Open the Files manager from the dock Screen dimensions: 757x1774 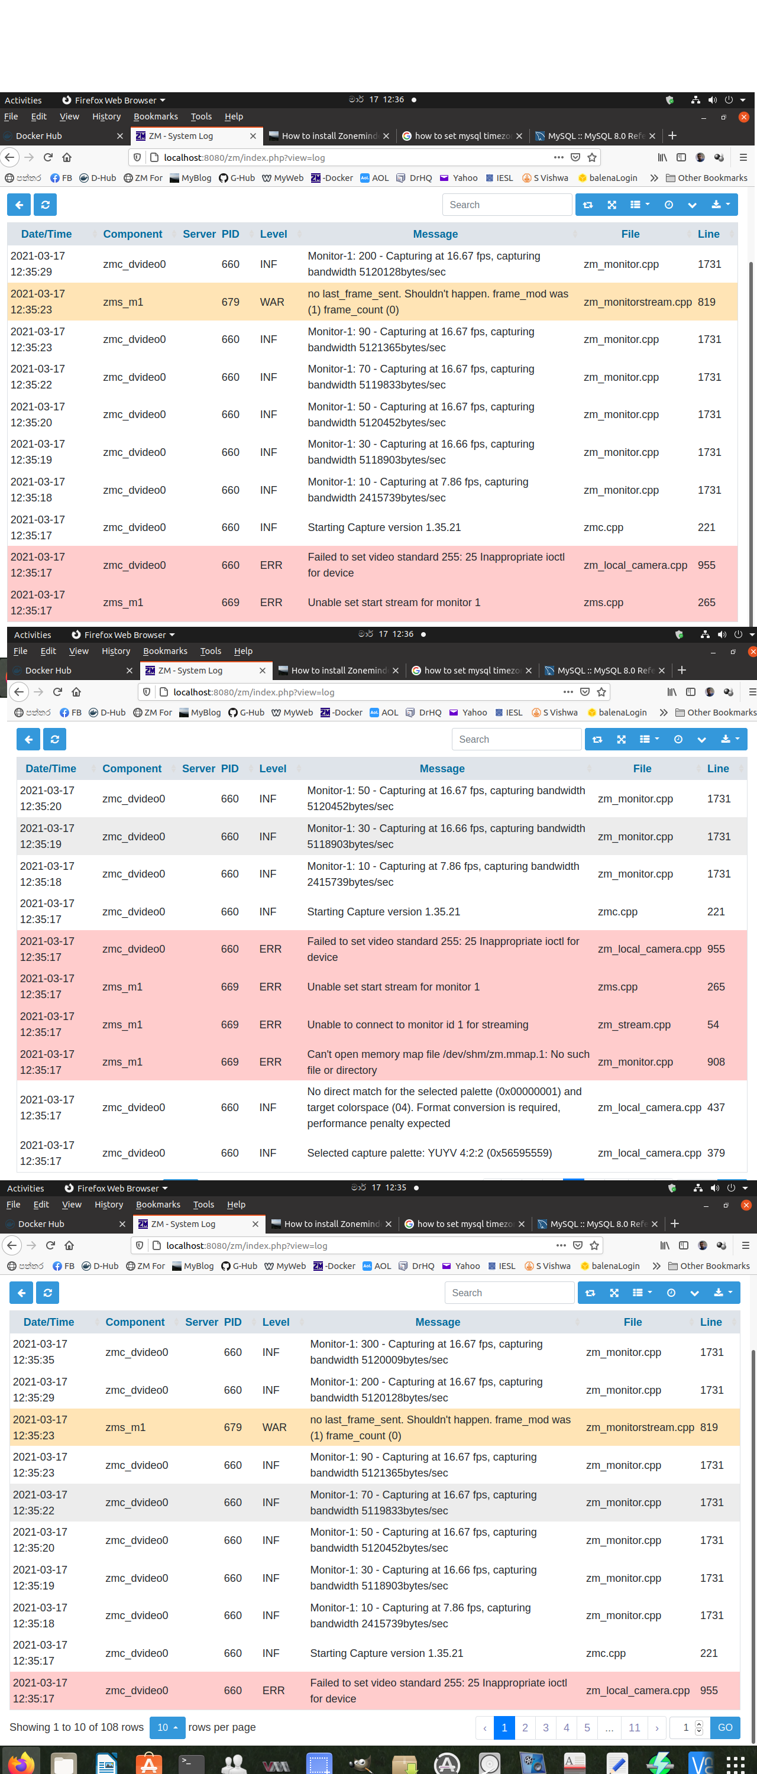click(63, 1762)
